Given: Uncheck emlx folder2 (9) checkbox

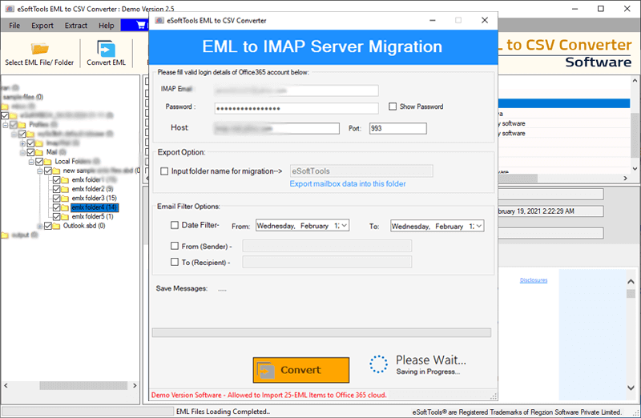Looking at the screenshot, I should point(56,189).
